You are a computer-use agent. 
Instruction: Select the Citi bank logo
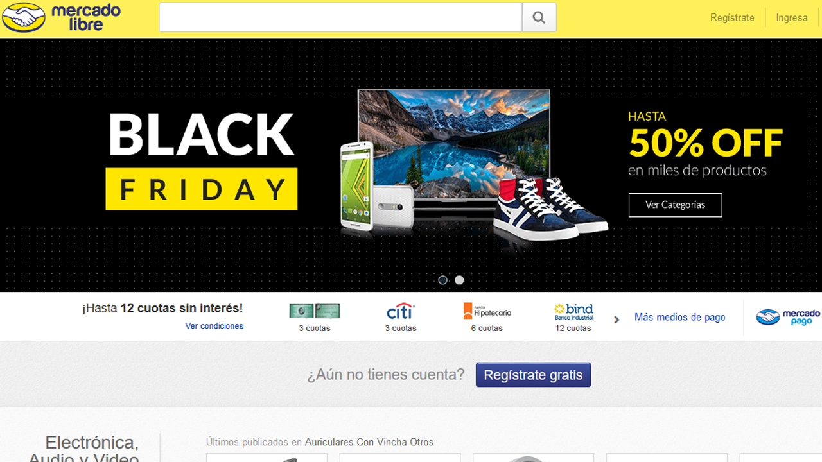tap(401, 311)
